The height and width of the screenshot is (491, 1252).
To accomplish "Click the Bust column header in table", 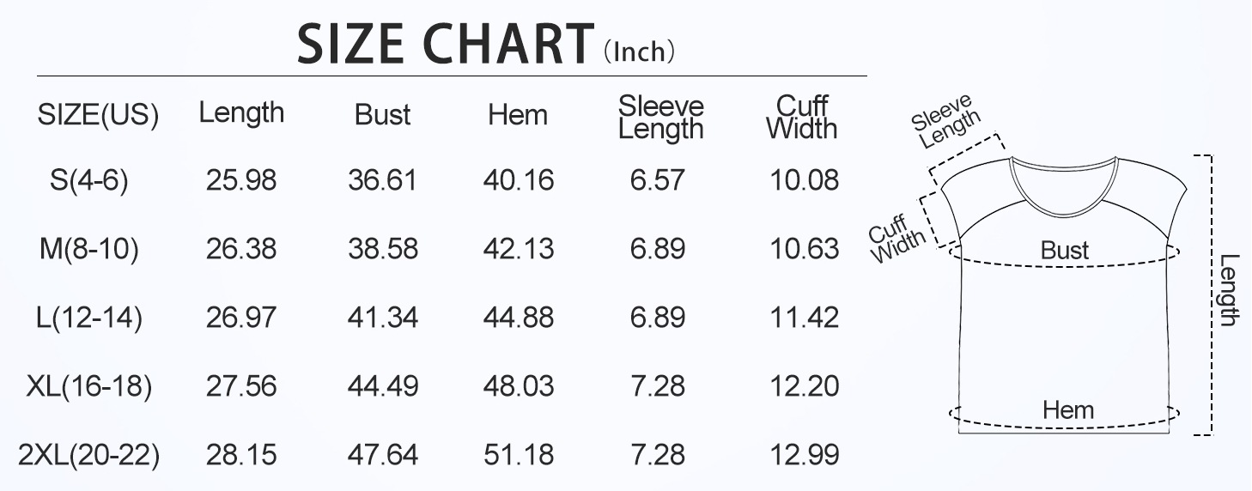I will coord(383,115).
